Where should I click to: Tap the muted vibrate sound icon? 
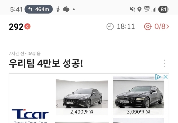click(132, 9)
